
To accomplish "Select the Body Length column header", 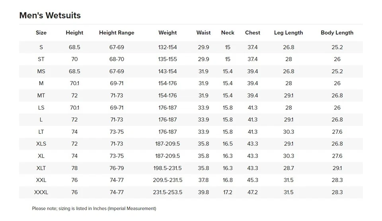I will click(x=337, y=33).
